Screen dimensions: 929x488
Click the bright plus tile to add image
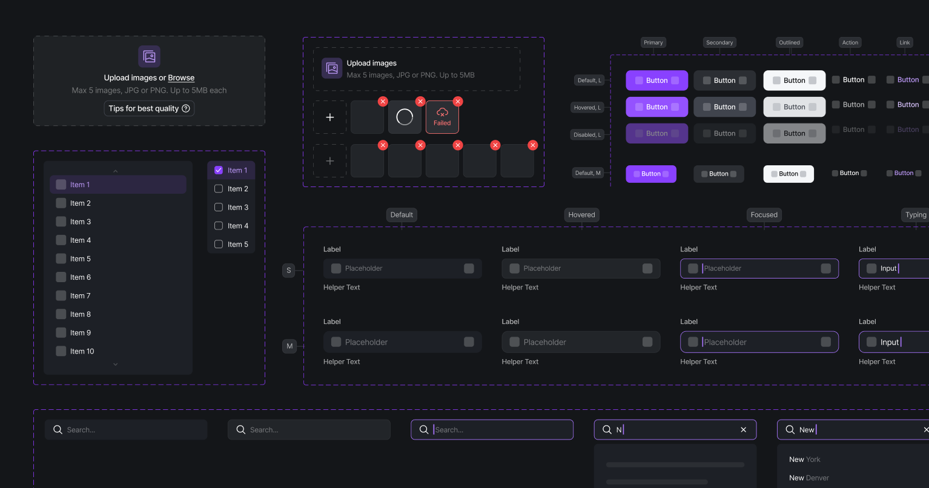330,117
